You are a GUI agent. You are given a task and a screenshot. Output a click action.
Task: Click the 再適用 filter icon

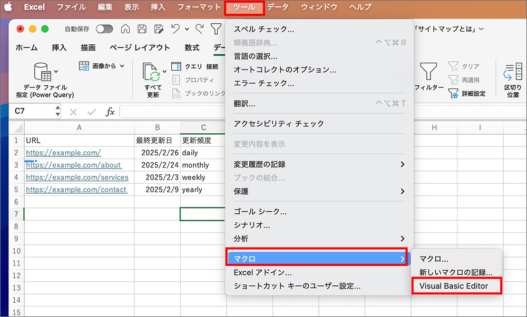(x=453, y=80)
